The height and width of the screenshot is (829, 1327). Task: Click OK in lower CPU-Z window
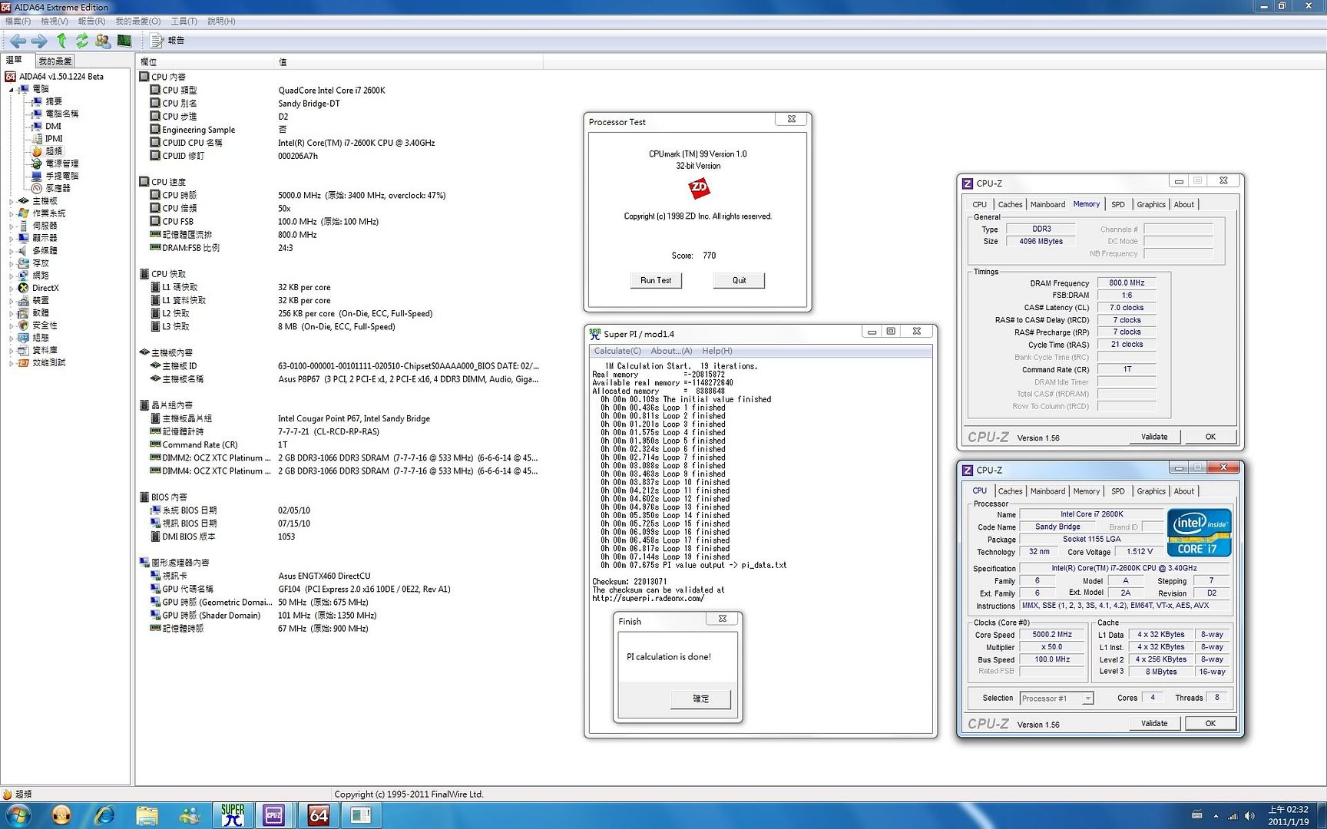1210,724
